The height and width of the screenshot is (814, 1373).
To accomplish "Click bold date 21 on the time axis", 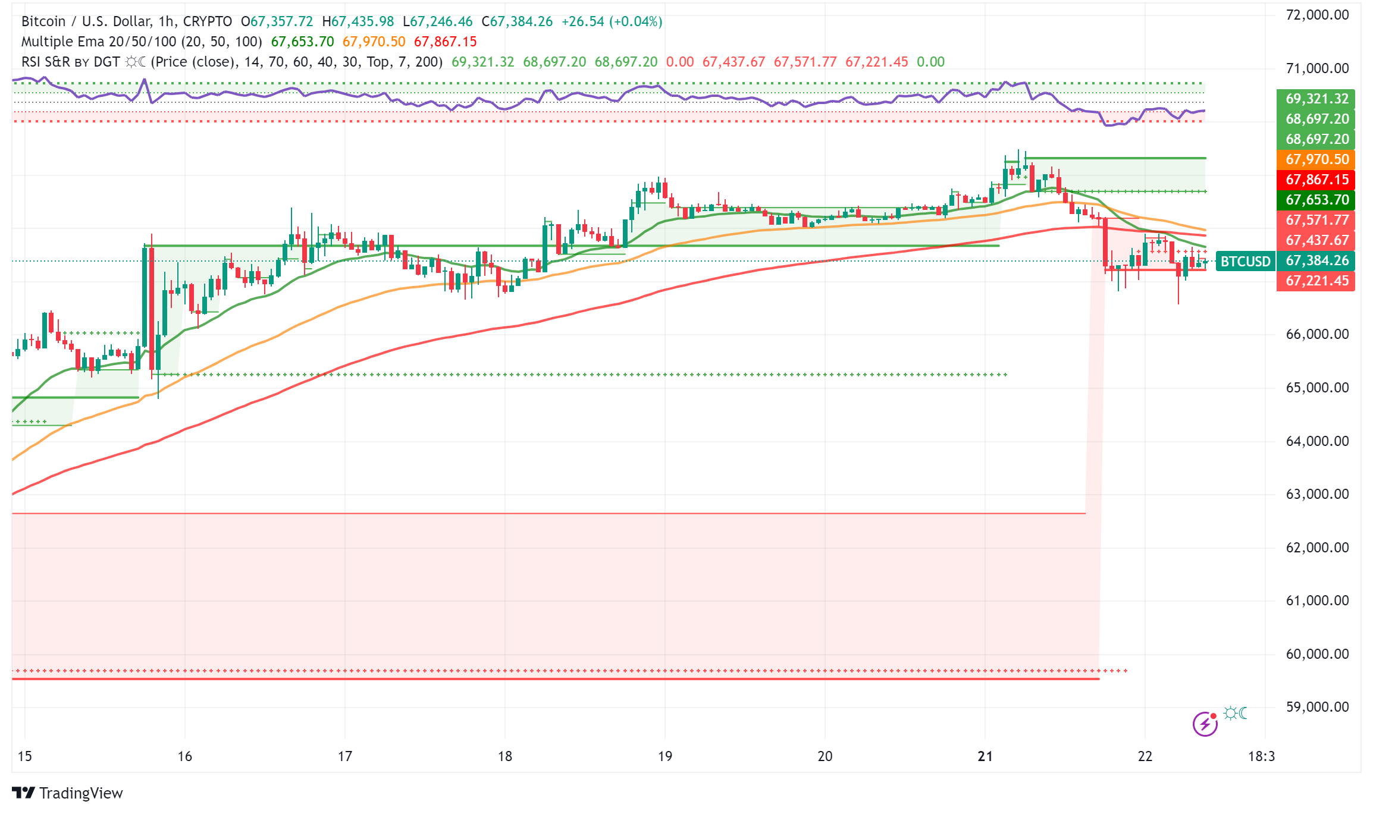I will 985,756.
